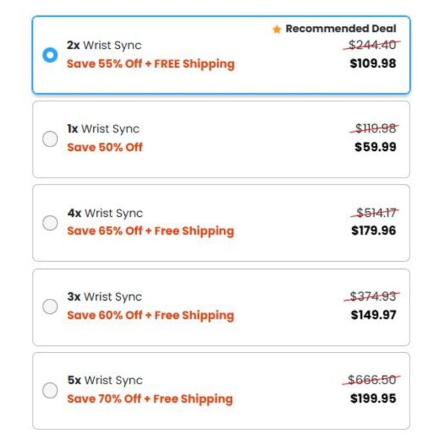Viewport: 446px width, 446px height.
Task: Click the "Save 50% Off" text
Action: [104, 147]
